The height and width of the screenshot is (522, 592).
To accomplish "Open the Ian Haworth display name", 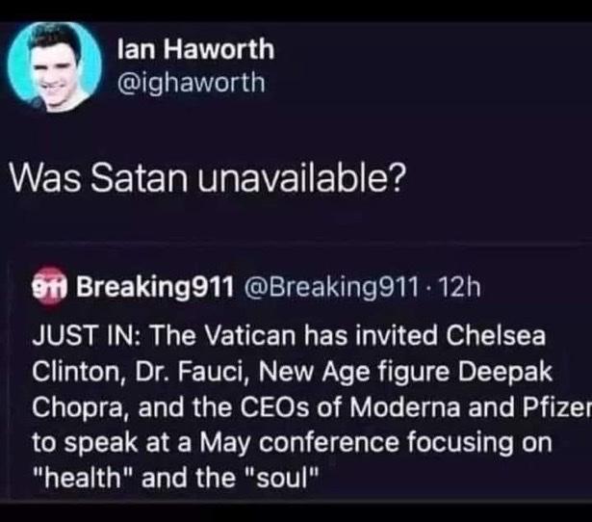I will tap(196, 49).
